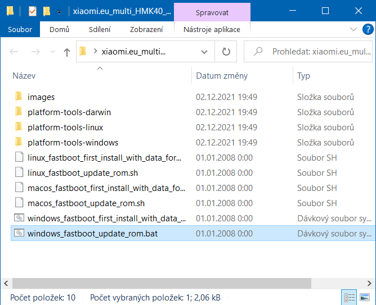Open the Soubor menu
This screenshot has height=305, width=376.
click(20, 29)
